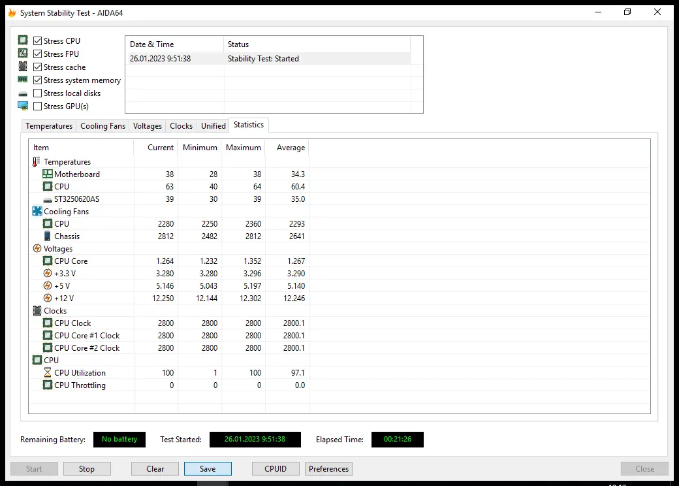679x486 pixels.
Task: Switch to the Temperatures tab
Action: [49, 126]
